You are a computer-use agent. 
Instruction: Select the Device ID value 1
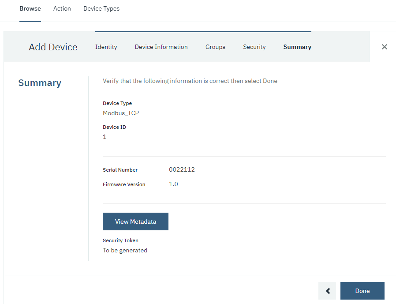105,137
